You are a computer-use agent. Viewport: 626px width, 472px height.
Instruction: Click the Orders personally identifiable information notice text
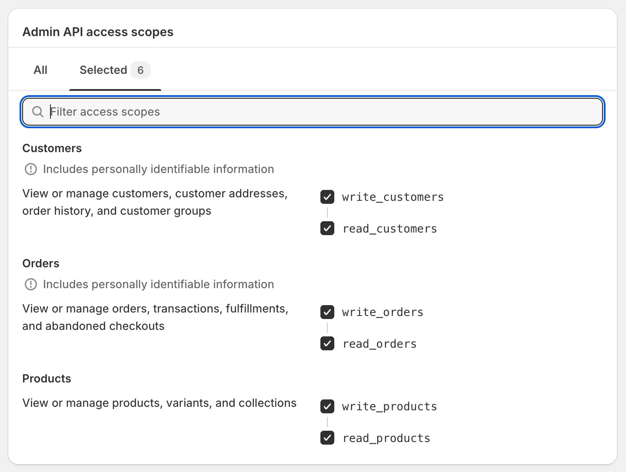point(158,284)
